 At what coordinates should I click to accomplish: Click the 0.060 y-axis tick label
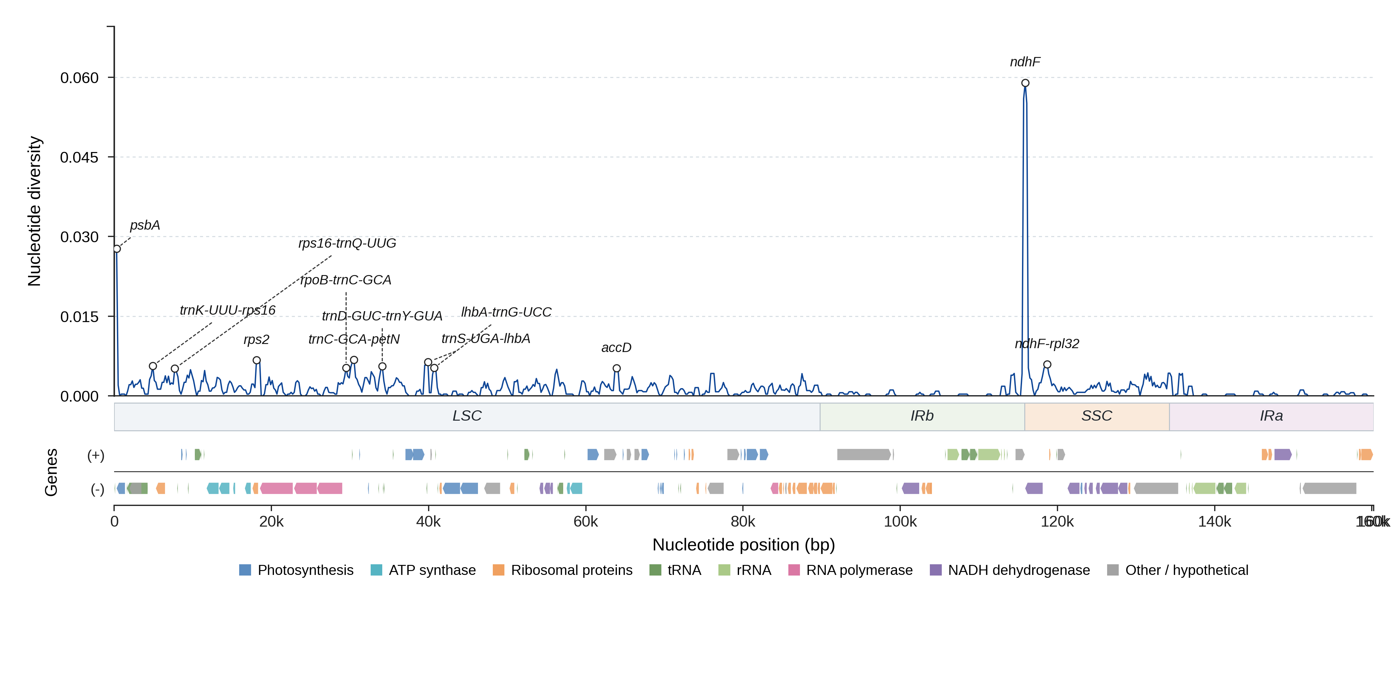pos(80,78)
